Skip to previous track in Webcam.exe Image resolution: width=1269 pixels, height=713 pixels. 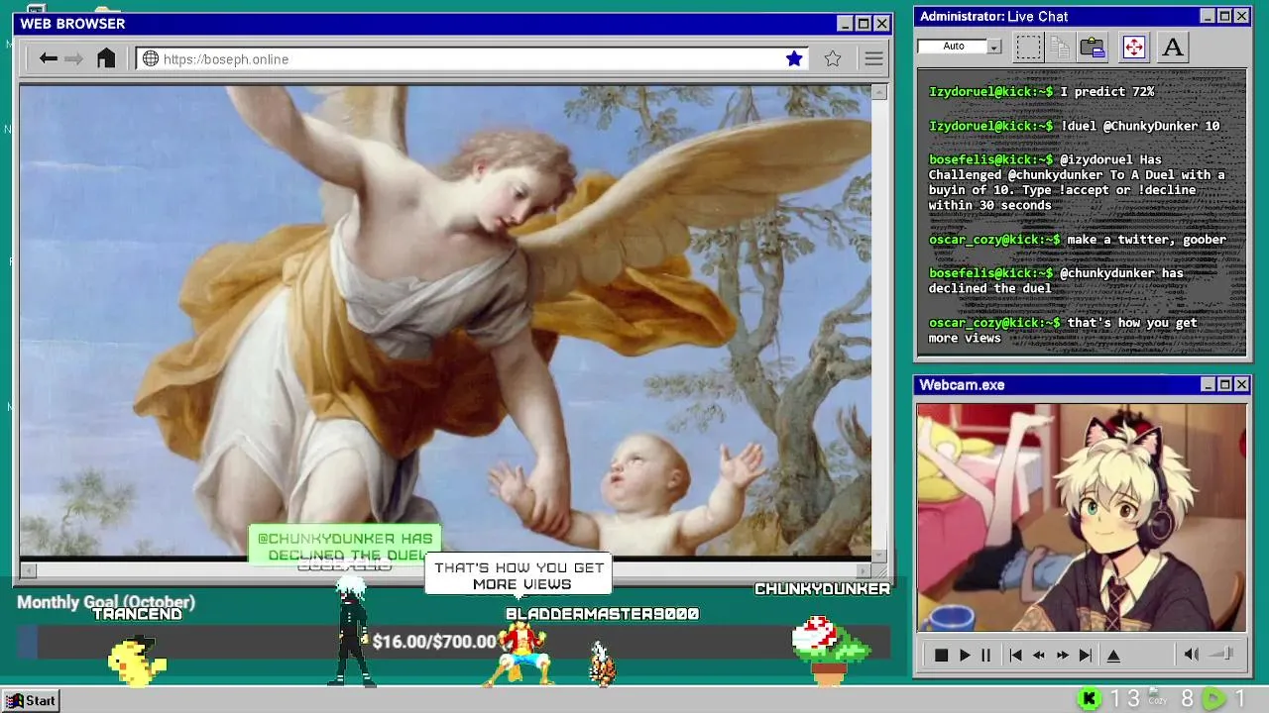coord(1015,655)
